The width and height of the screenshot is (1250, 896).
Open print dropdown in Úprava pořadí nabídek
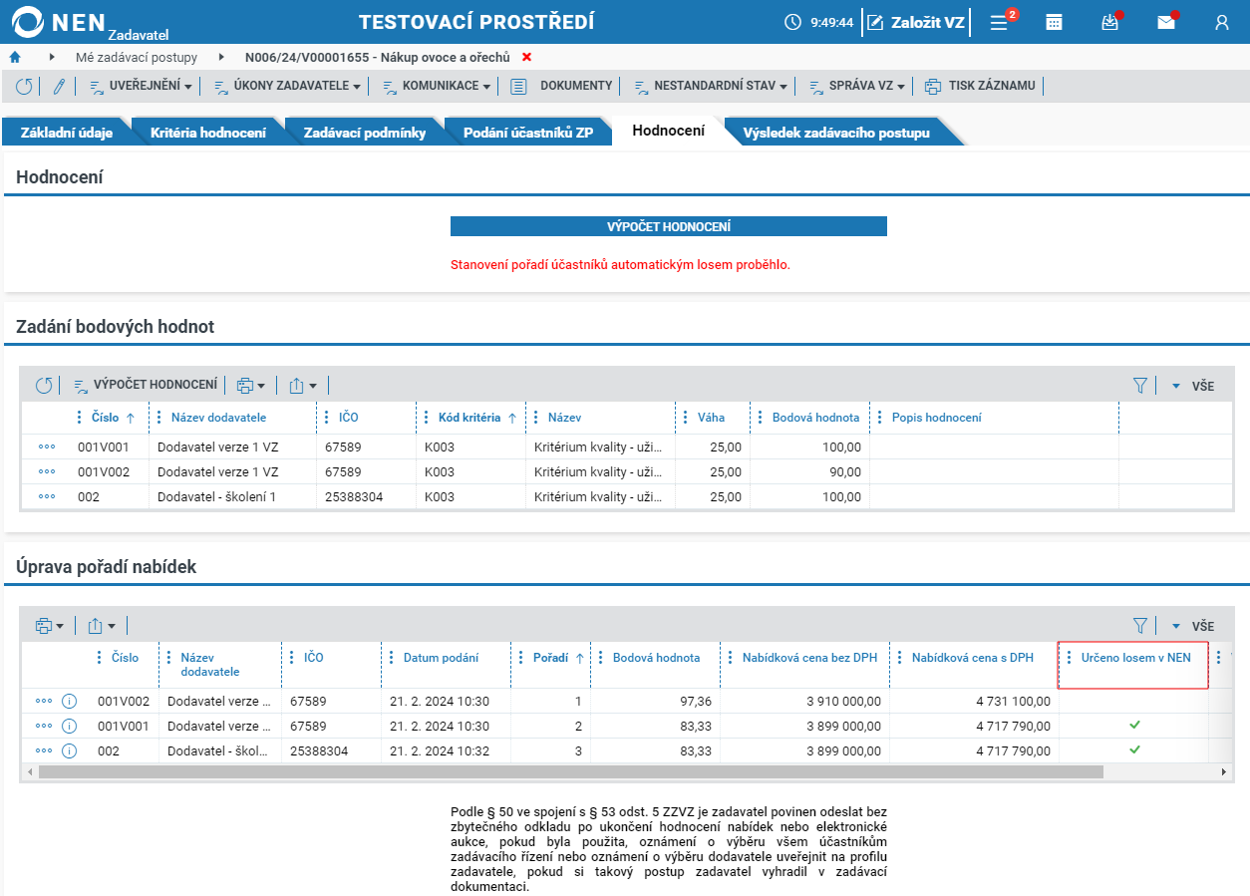pyautogui.click(x=49, y=626)
